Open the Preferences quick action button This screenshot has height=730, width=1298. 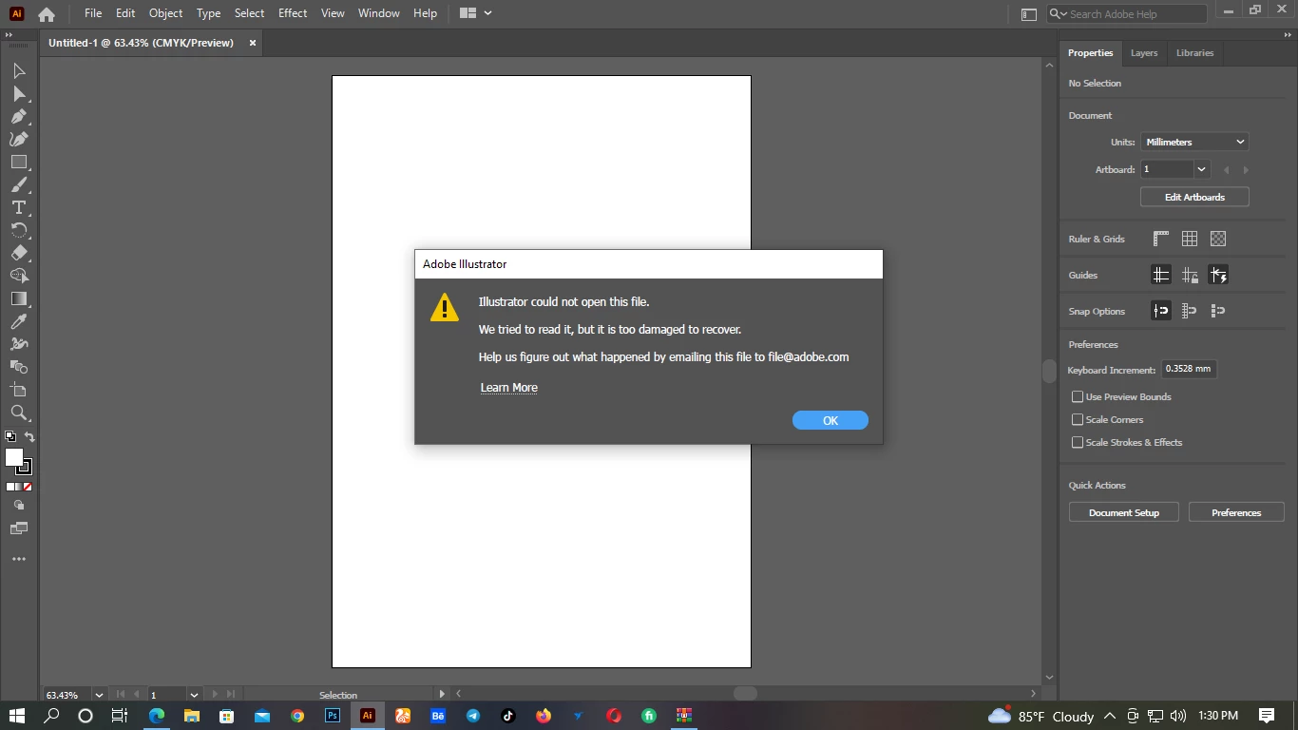(x=1236, y=512)
